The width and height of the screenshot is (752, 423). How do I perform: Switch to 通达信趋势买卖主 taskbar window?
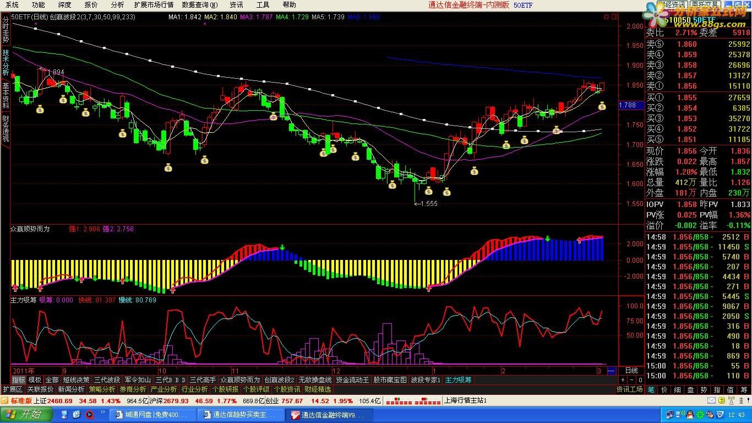coord(241,414)
